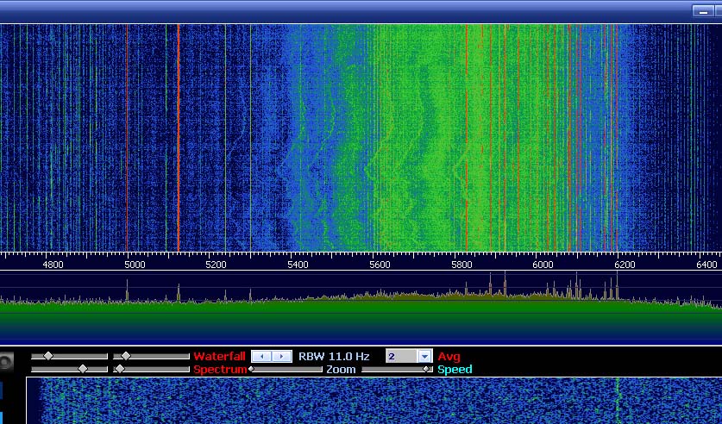Click the RBW 11.0 Hz readout
The image size is (722, 424).
pyautogui.click(x=334, y=357)
